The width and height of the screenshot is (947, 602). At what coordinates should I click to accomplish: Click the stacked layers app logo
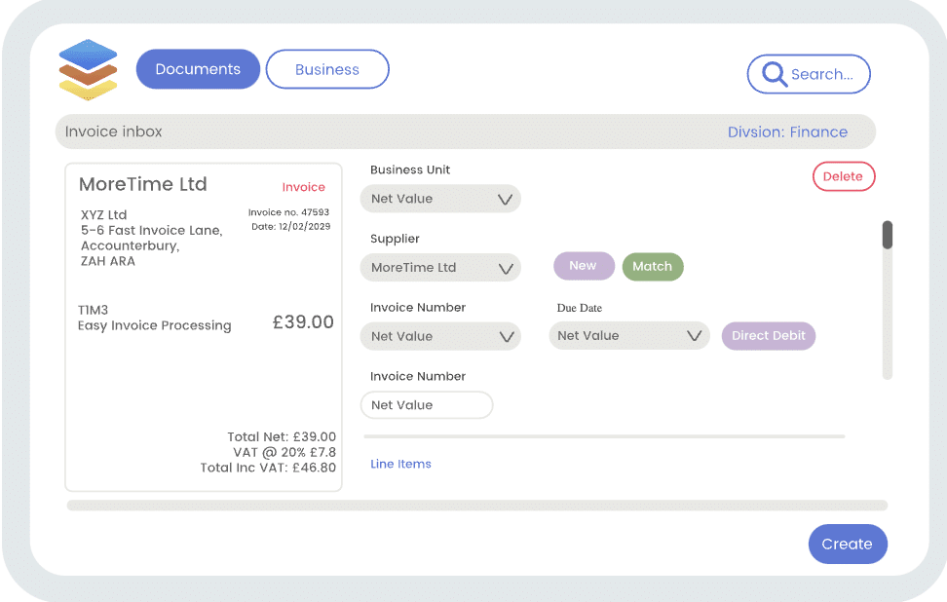click(x=89, y=69)
